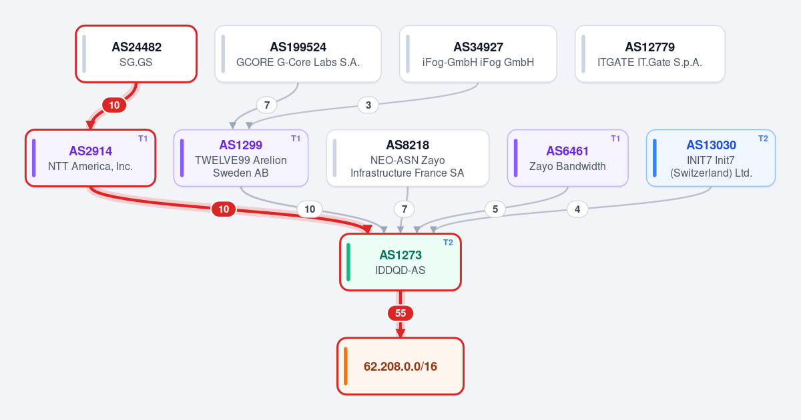Select the AS2914 NTT America node
Image resolution: width=801 pixels, height=420 pixels.
(90, 158)
